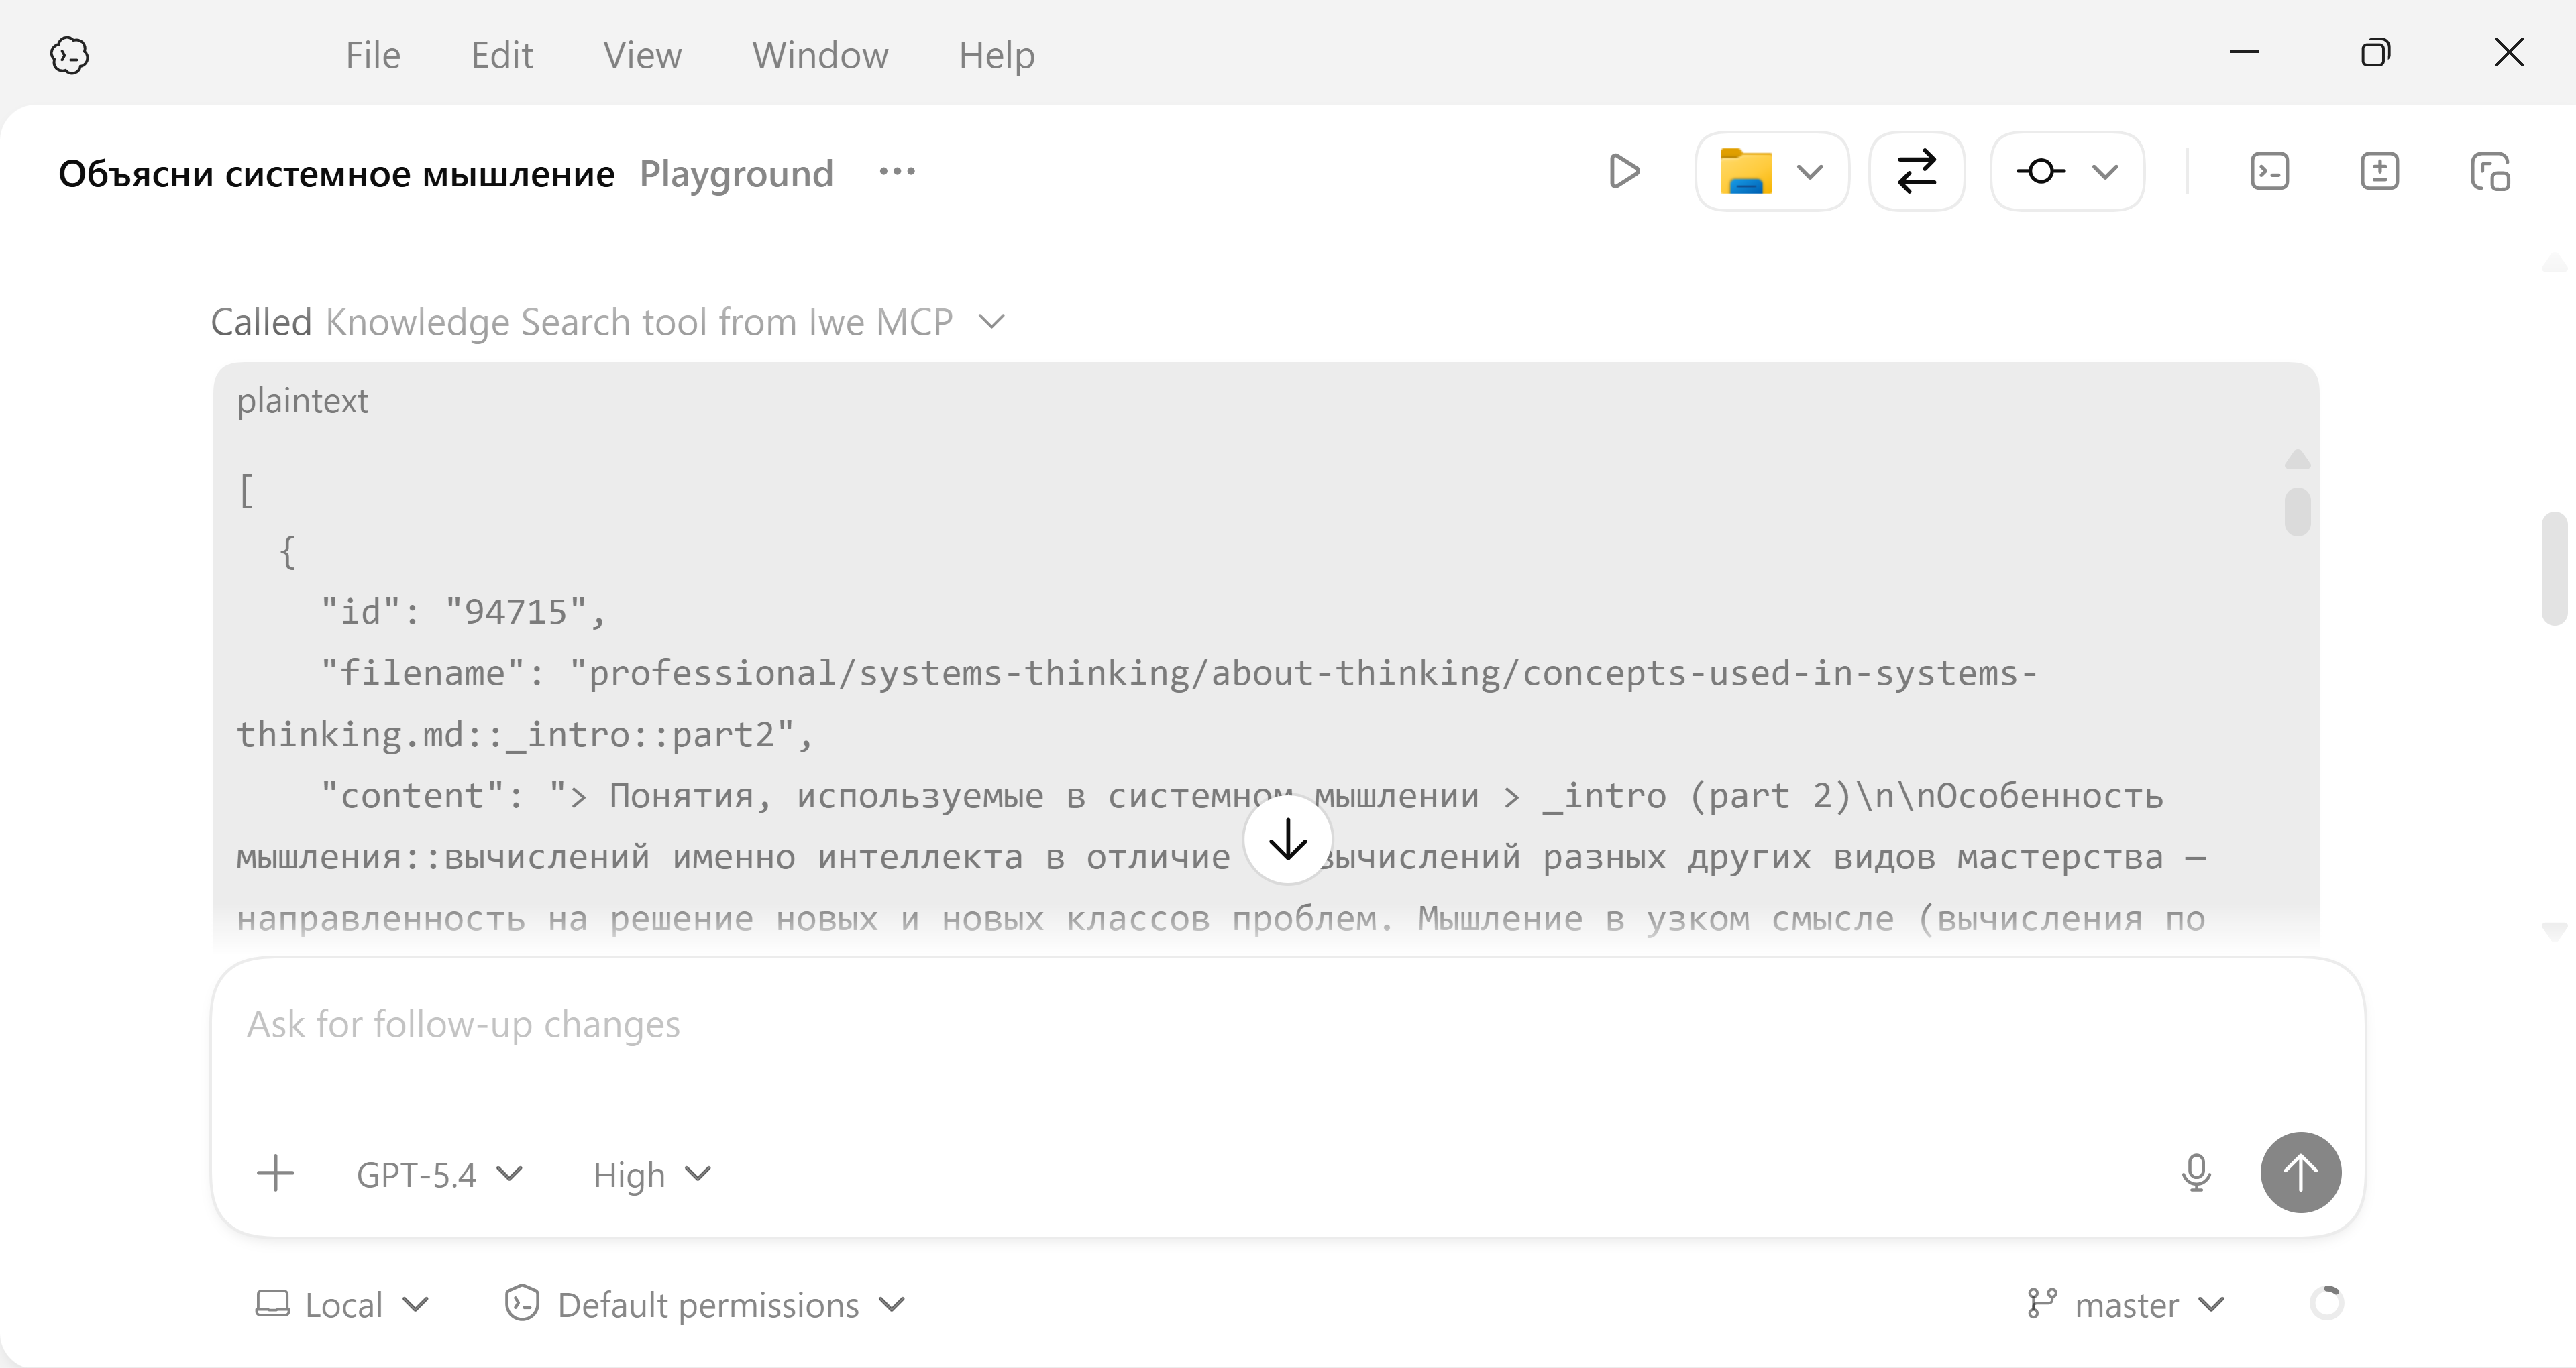Toggle the diff panel icon
This screenshot has width=2576, height=1368.
[2379, 172]
